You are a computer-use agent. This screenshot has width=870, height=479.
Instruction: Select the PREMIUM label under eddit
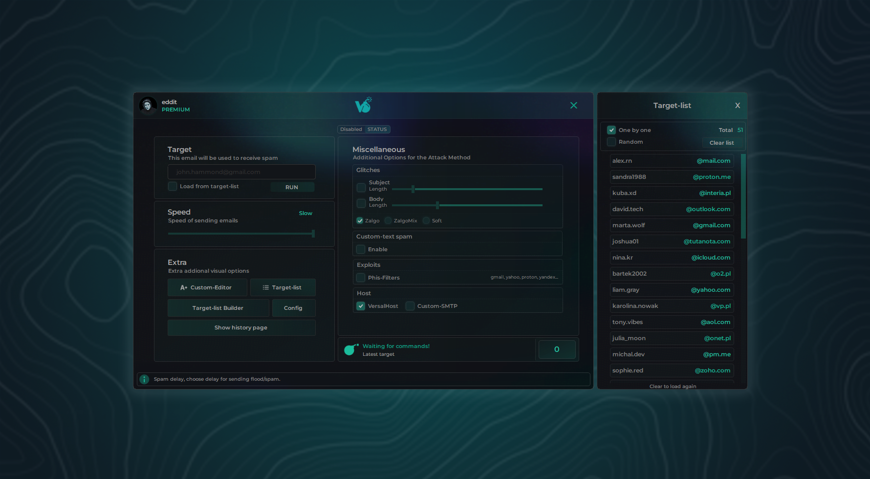click(x=175, y=109)
